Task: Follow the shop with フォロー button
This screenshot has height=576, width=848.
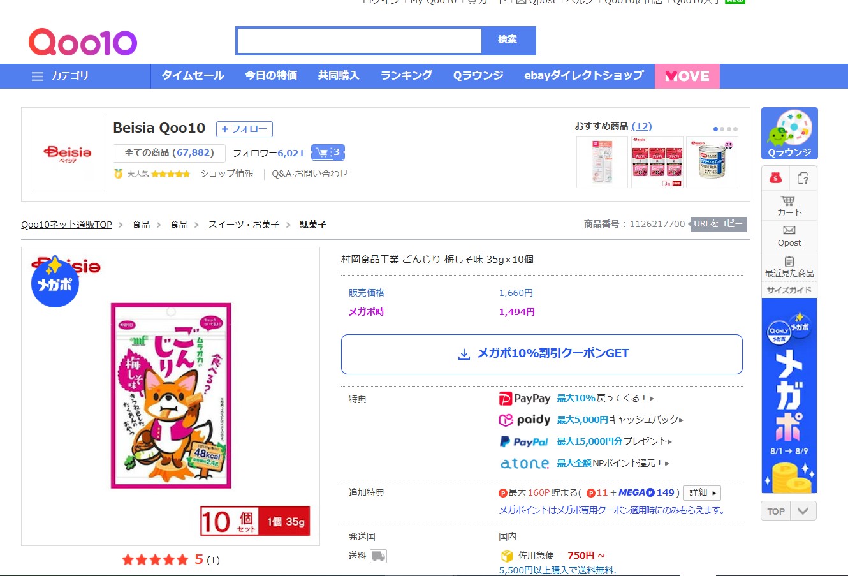Action: point(244,129)
